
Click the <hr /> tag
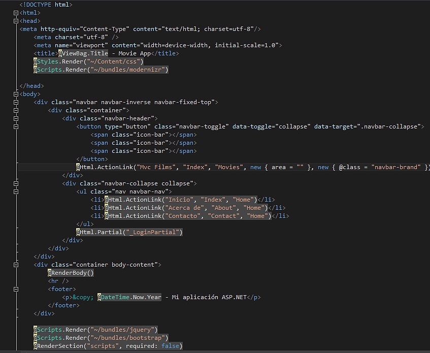(x=58, y=281)
